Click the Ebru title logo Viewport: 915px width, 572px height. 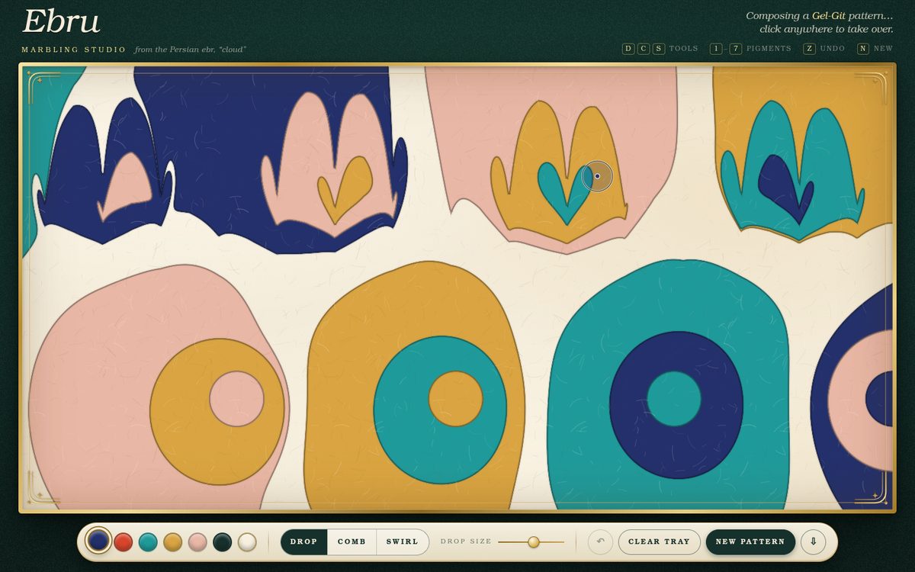[x=62, y=21]
